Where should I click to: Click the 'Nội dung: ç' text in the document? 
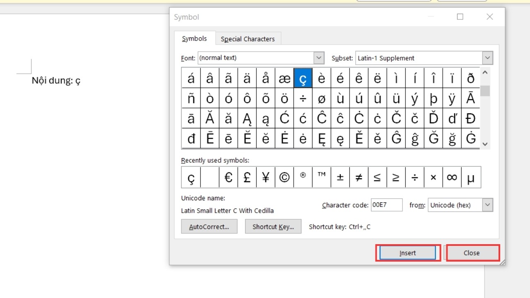(x=56, y=81)
